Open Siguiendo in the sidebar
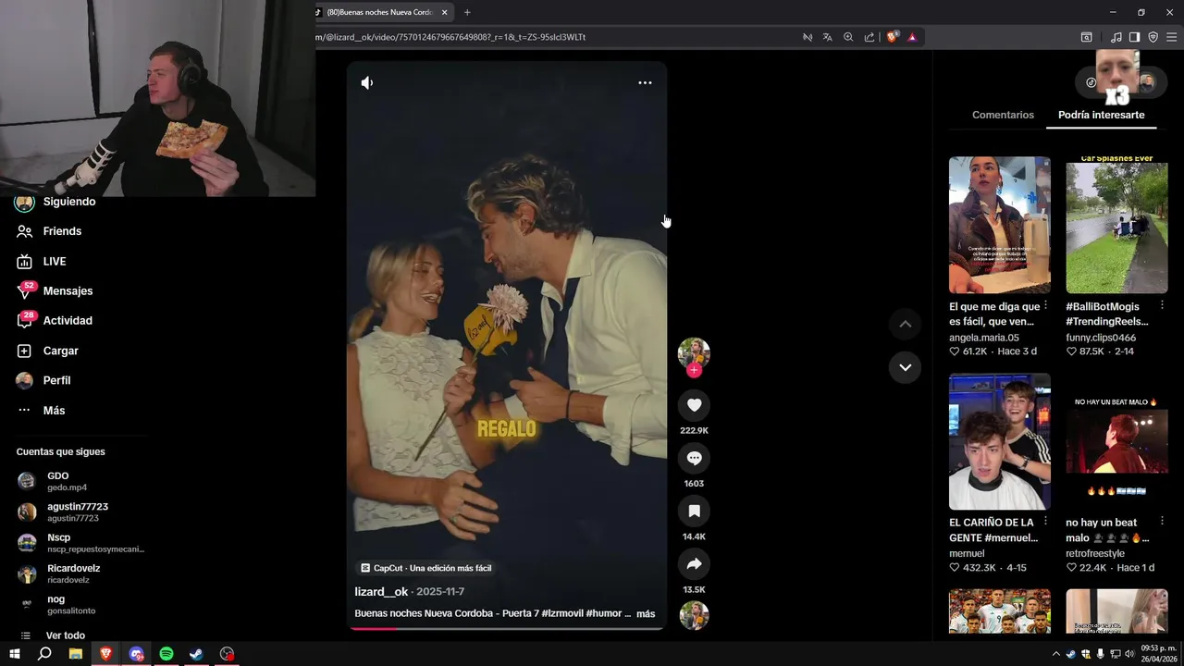 (69, 202)
